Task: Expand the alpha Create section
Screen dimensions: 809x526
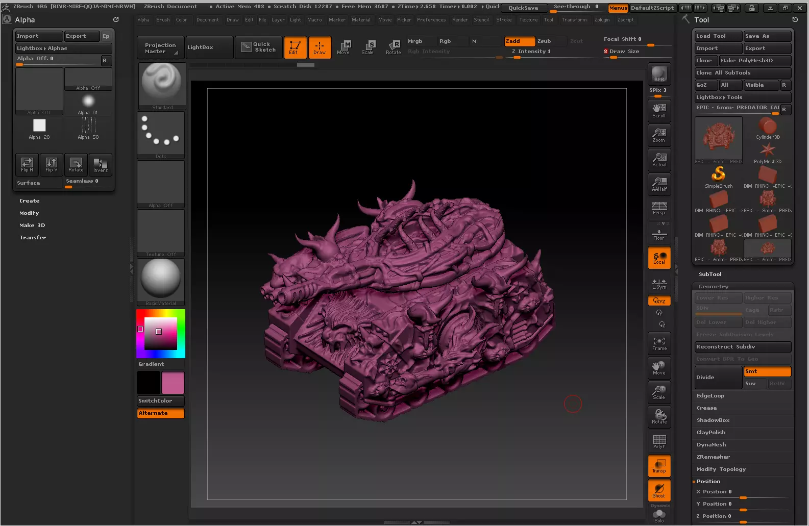Action: (x=29, y=201)
